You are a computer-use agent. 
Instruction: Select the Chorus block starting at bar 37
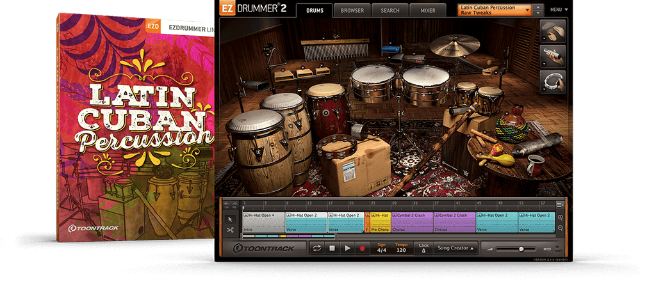coord(454,222)
